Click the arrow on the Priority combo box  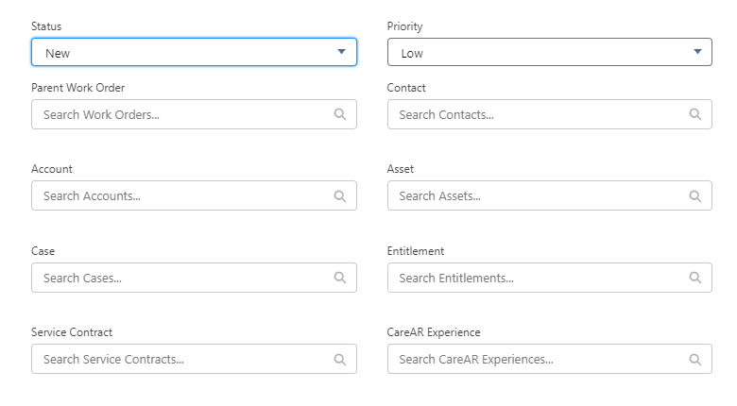click(697, 52)
